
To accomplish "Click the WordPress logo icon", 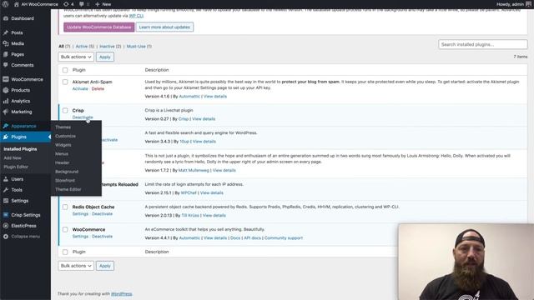I will tap(6, 4).
